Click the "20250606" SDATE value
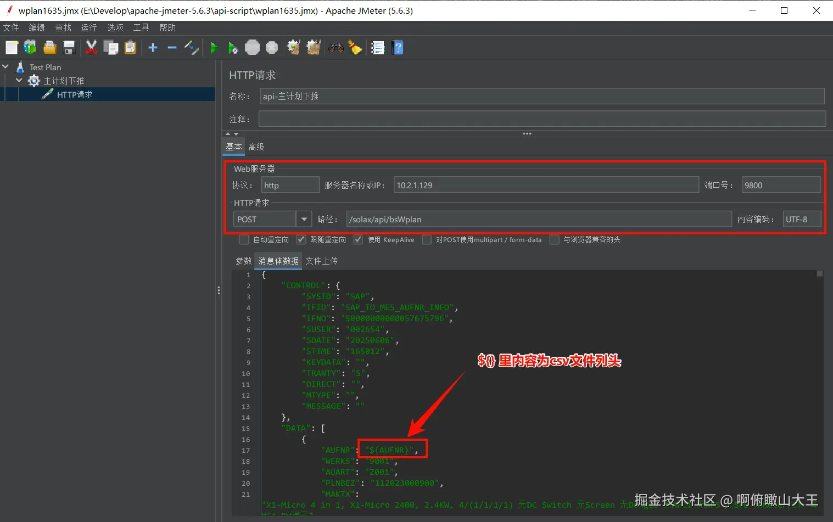Screen dimensions: 833x522 click(370, 340)
